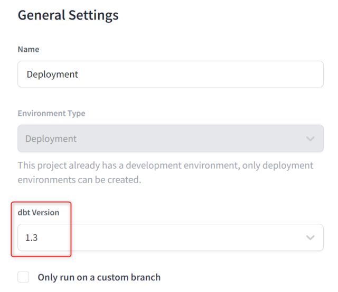This screenshot has width=338, height=292.
Task: Click the word 'Version' in dbt Version label
Action: click(45, 213)
